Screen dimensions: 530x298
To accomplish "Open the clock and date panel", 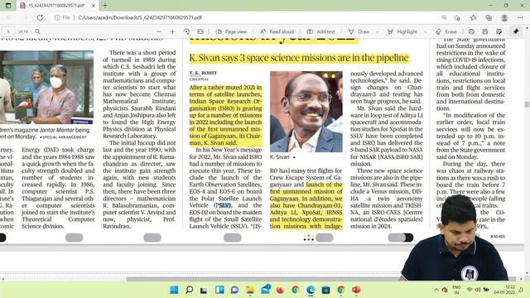I will click(x=504, y=290).
